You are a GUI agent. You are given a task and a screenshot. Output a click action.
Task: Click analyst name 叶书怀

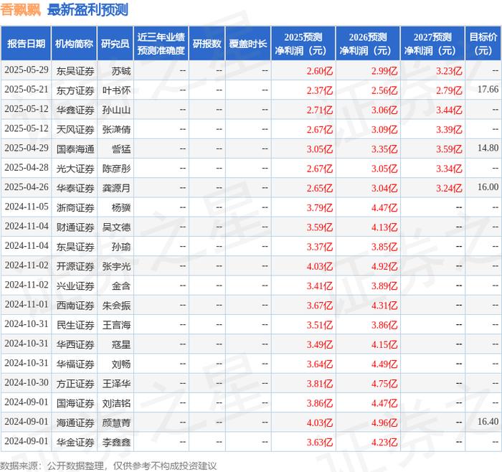point(116,90)
